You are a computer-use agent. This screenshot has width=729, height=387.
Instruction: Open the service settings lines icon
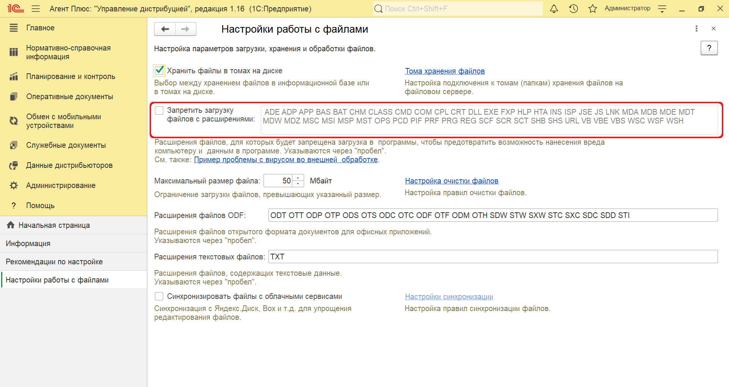[x=662, y=9]
